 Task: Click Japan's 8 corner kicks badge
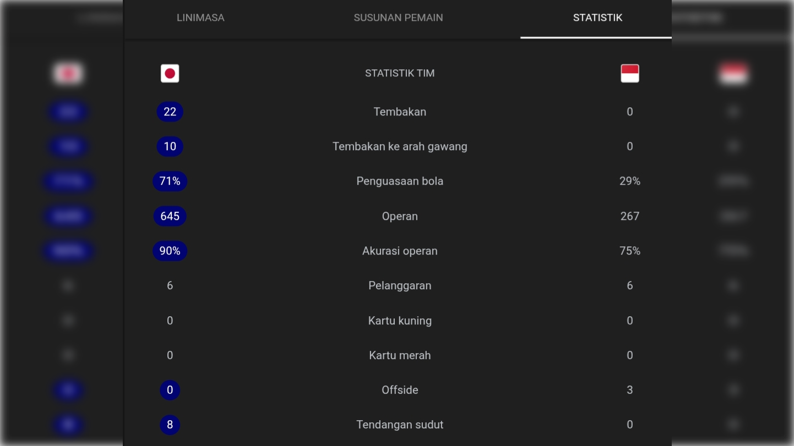(x=170, y=425)
